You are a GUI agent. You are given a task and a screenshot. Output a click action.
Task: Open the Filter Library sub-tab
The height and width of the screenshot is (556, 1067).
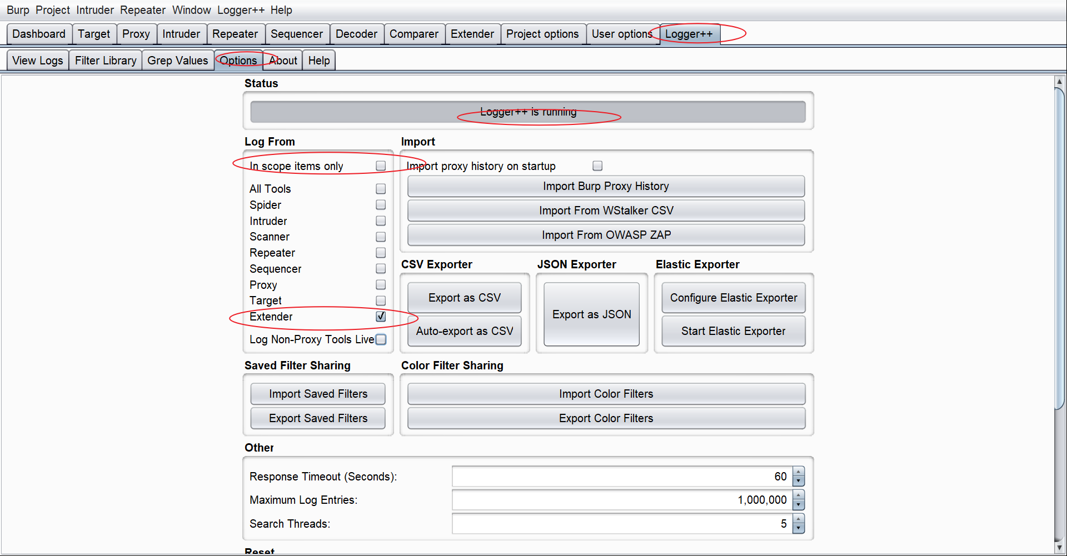coord(106,61)
